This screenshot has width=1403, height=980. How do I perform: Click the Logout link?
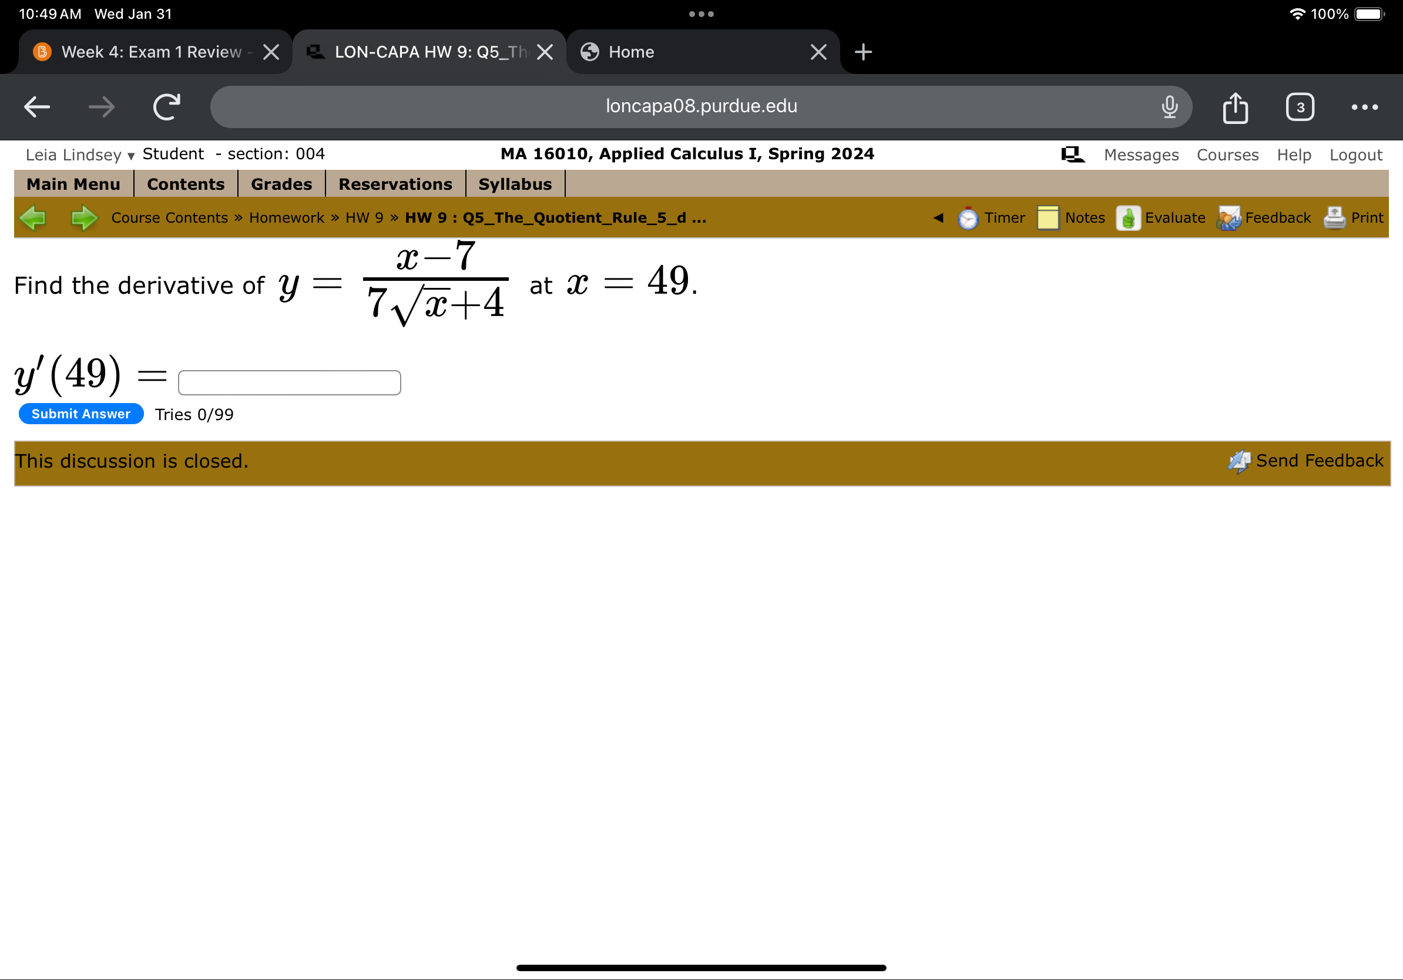tap(1356, 154)
